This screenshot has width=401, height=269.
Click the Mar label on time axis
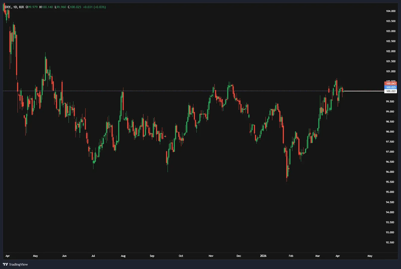tap(318, 256)
